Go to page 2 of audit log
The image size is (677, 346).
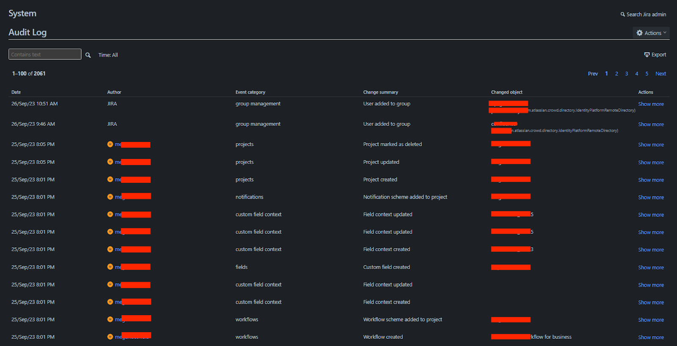click(x=616, y=74)
